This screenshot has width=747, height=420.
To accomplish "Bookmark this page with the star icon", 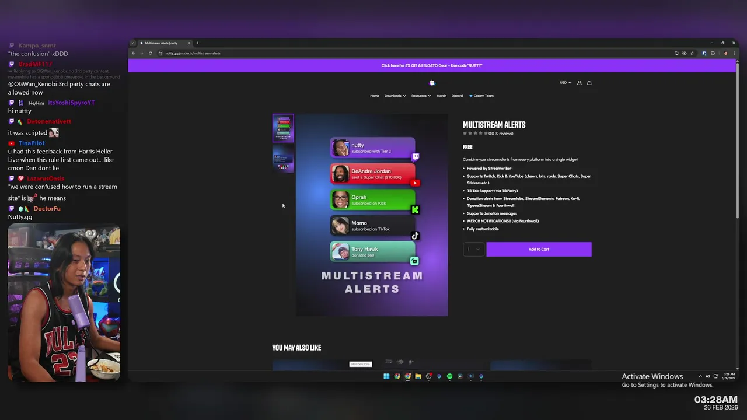I will [692, 53].
